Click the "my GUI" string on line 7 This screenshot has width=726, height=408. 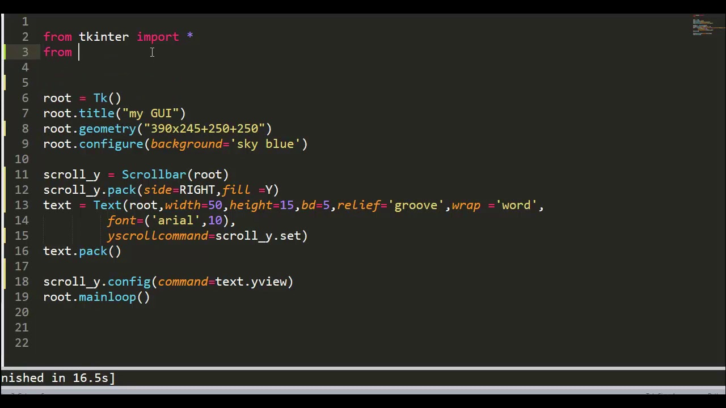coord(150,113)
